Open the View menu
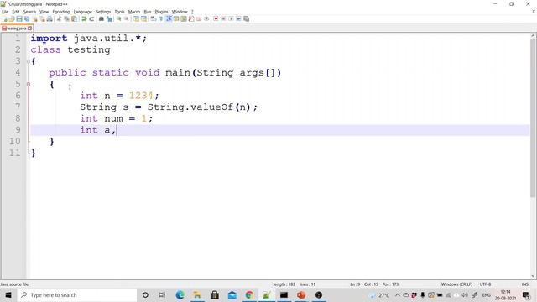The height and width of the screenshot is (302, 537). [44, 12]
